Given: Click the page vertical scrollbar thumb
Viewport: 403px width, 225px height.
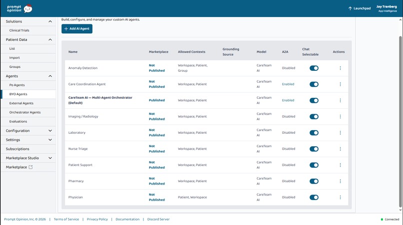Looking at the screenshot, I should pos(400,122).
